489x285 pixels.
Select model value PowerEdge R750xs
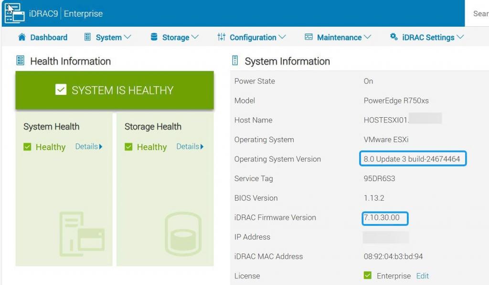coord(396,101)
